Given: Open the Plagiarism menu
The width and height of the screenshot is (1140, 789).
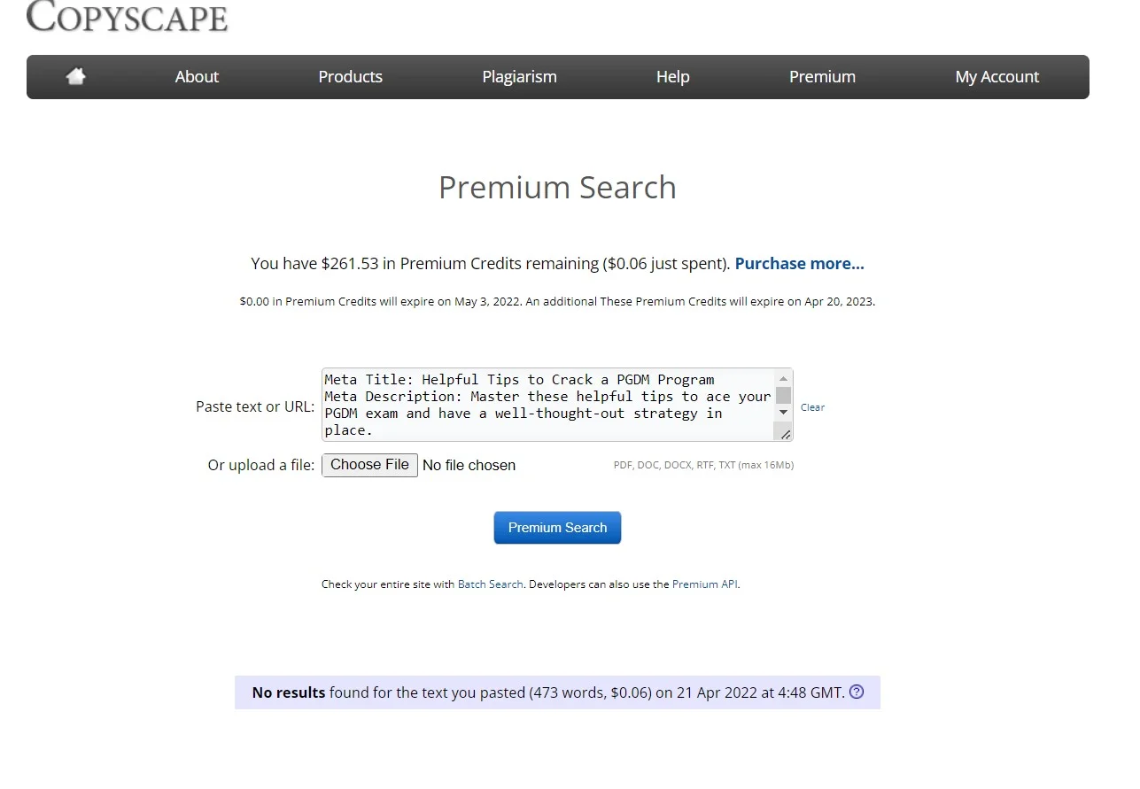Looking at the screenshot, I should click(x=519, y=77).
